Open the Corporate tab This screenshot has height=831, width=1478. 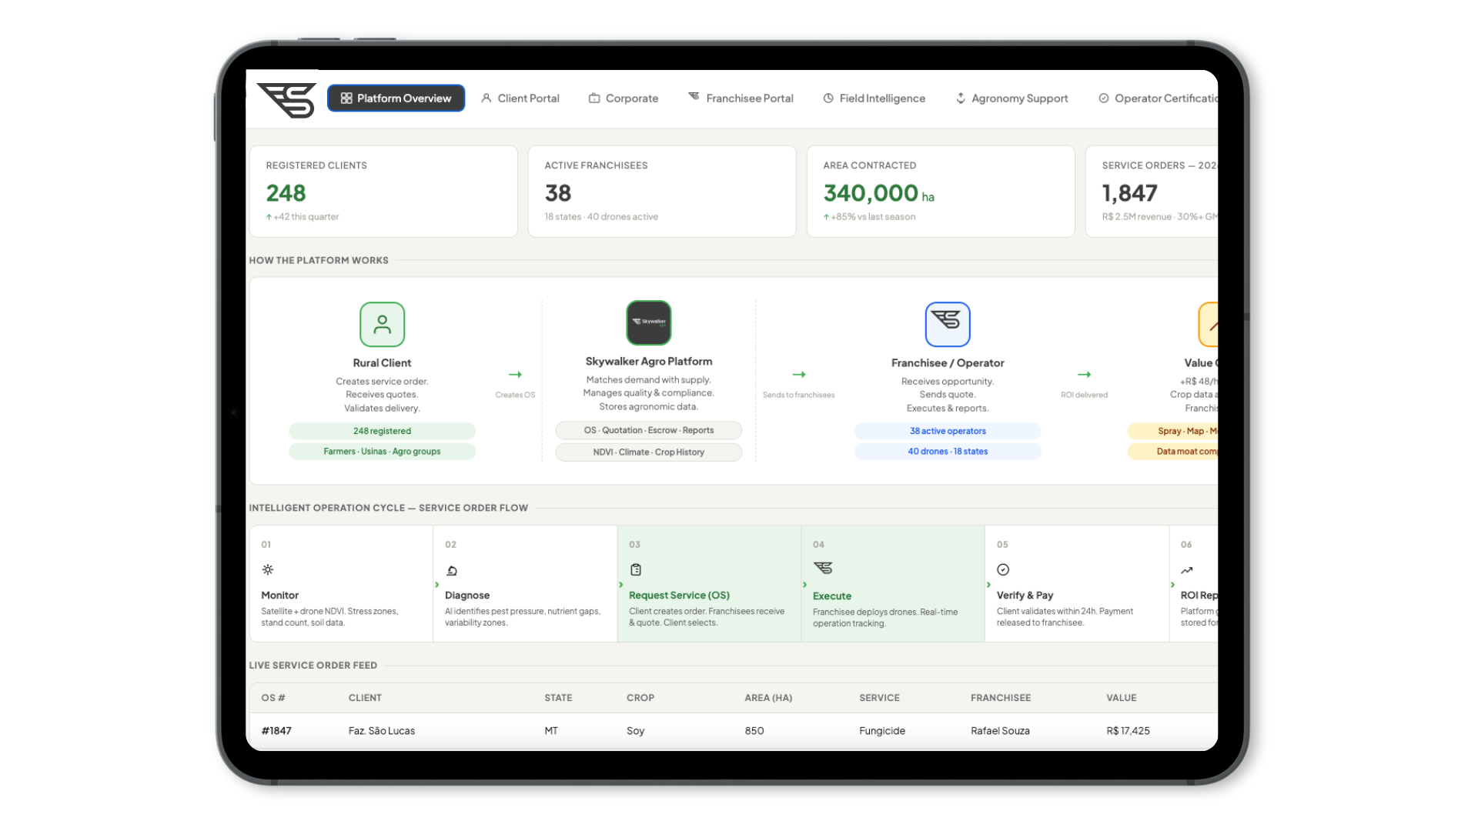pyautogui.click(x=623, y=98)
